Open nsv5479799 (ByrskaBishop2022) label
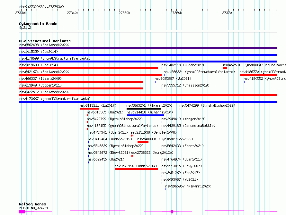The image size is (286, 215). 115,119
